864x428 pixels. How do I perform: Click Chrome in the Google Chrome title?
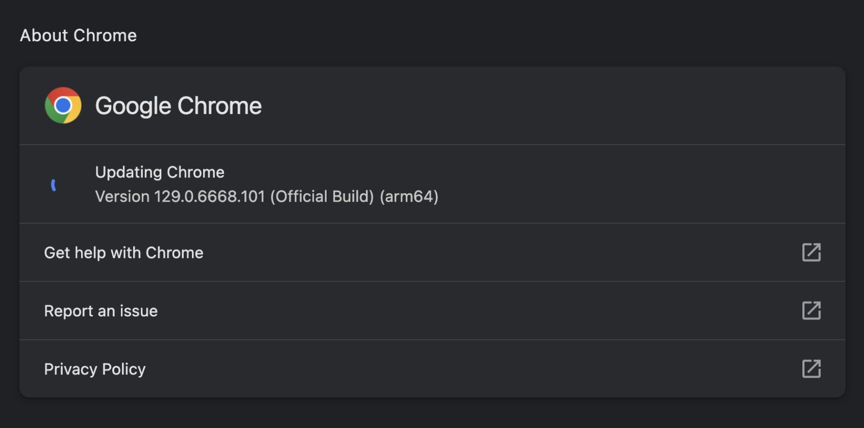coord(219,106)
